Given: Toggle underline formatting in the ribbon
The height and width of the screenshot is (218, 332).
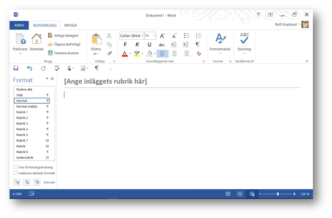Looking at the screenshot, I should point(149,45).
